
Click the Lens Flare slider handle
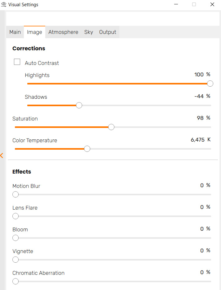pyautogui.click(x=15, y=216)
